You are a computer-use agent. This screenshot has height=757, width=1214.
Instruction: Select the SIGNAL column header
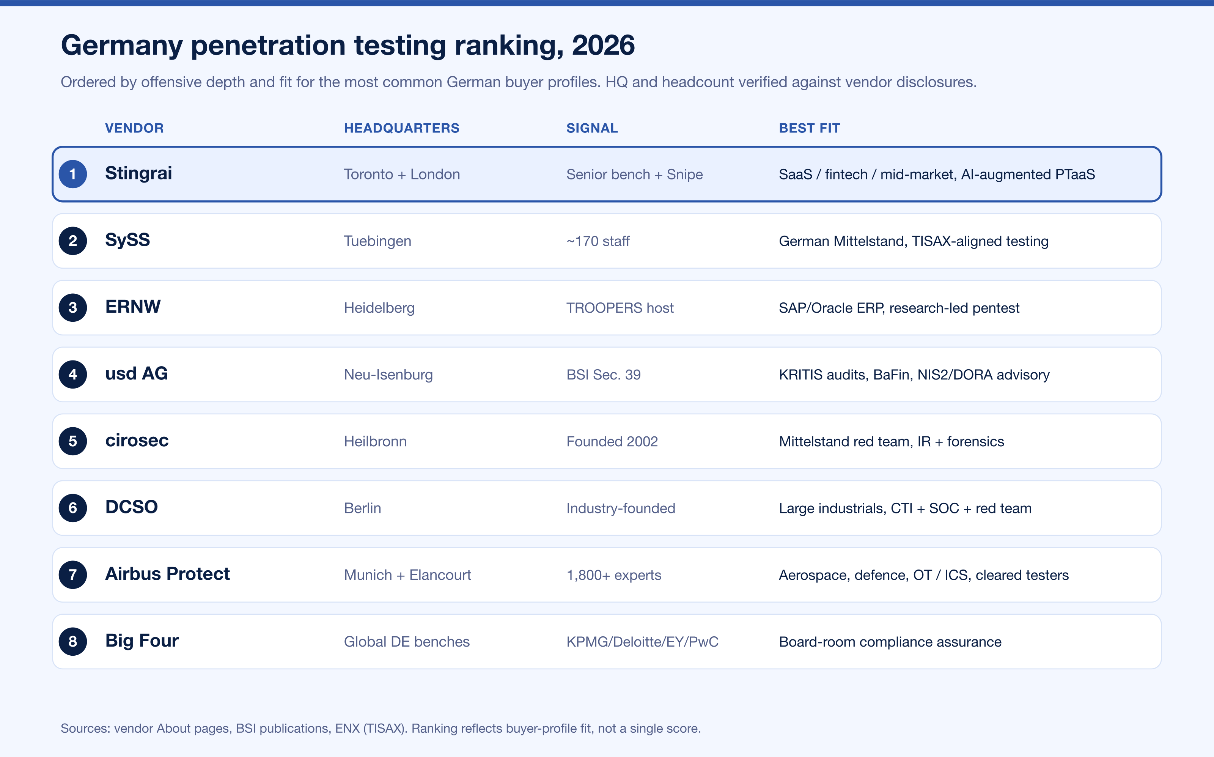pyautogui.click(x=592, y=128)
